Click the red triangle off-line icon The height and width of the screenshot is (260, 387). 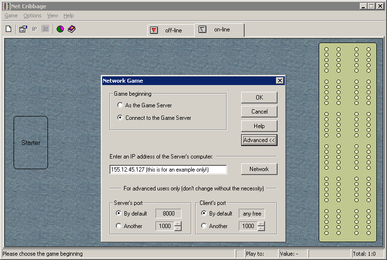(154, 30)
